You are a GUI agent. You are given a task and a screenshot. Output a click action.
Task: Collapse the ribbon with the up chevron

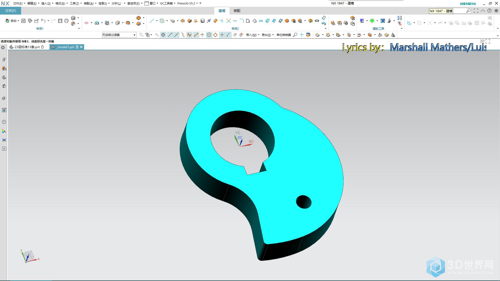pyautogui.click(x=483, y=11)
